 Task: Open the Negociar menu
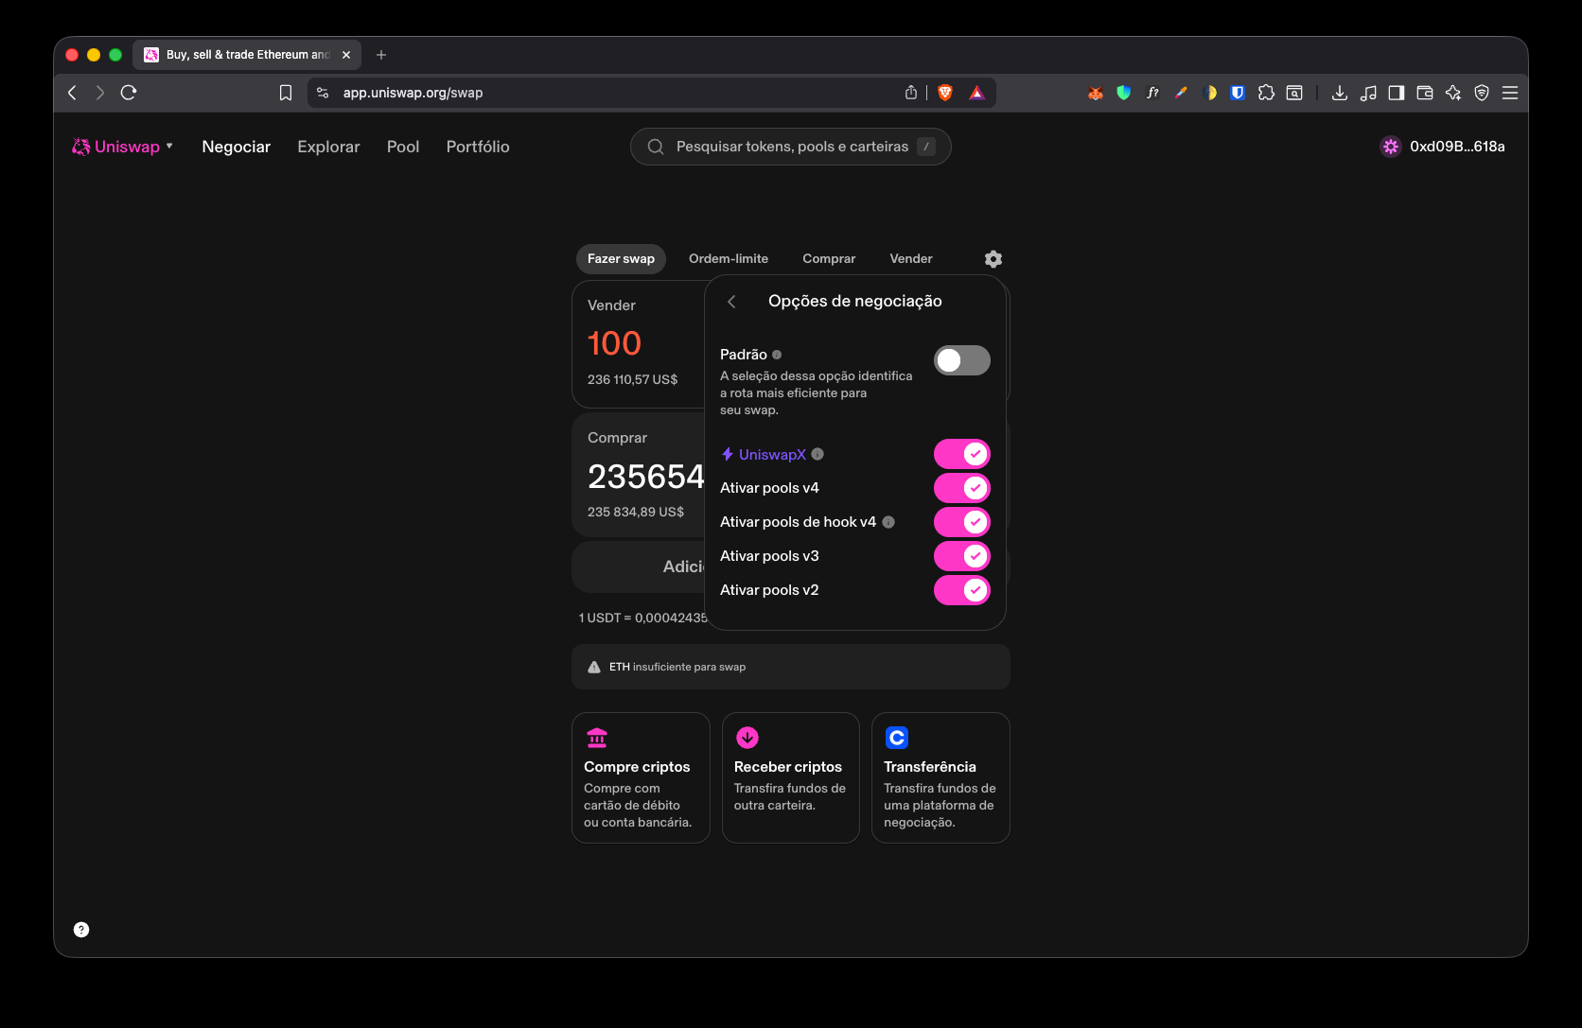[x=237, y=147]
